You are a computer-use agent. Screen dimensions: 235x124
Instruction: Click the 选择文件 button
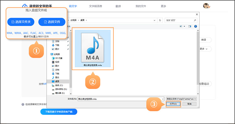pyautogui.click(x=52, y=22)
